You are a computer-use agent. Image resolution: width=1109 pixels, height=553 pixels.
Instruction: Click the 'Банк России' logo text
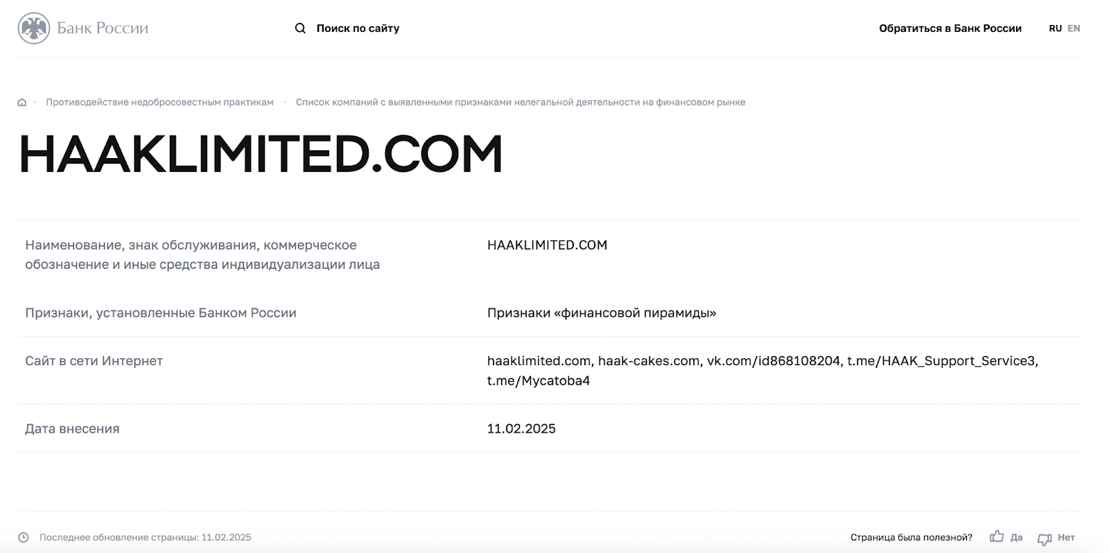103,28
